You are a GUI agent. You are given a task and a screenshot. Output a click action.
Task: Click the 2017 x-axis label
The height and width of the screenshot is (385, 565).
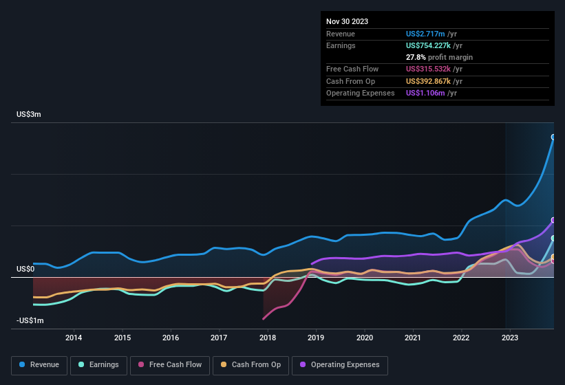click(219, 338)
